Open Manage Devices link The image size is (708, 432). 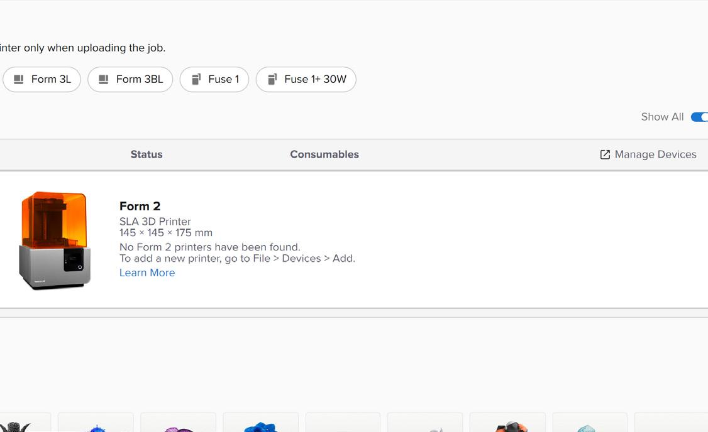click(x=648, y=154)
